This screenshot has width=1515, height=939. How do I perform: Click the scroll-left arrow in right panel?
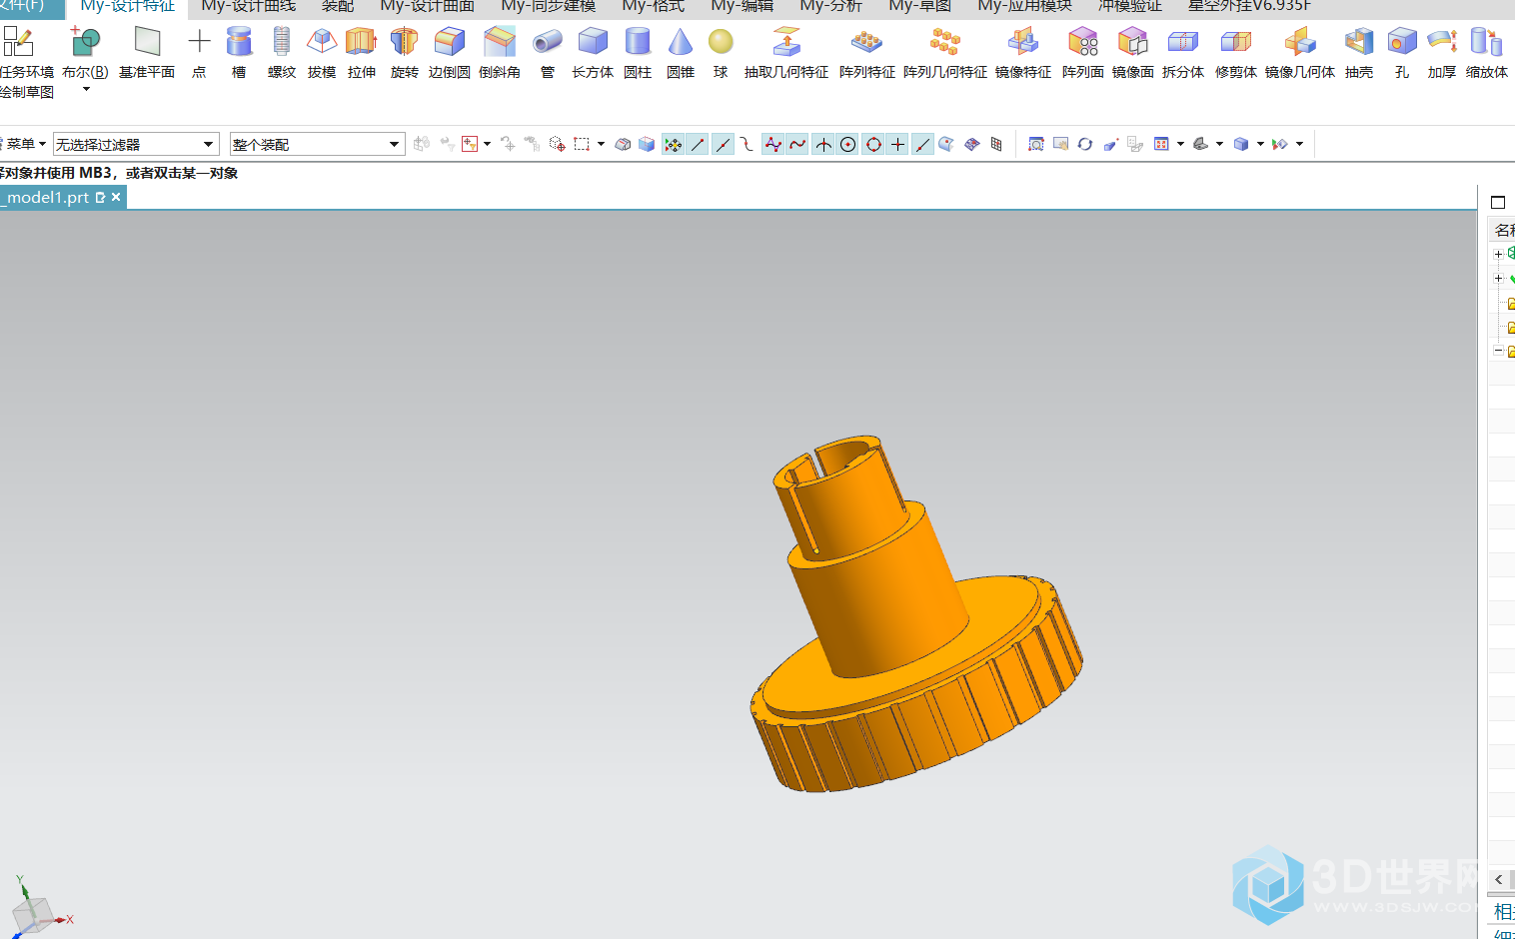point(1499,879)
